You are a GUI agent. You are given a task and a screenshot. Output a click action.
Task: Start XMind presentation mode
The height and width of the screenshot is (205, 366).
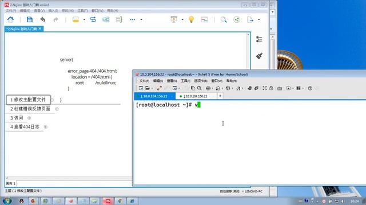click(174, 19)
